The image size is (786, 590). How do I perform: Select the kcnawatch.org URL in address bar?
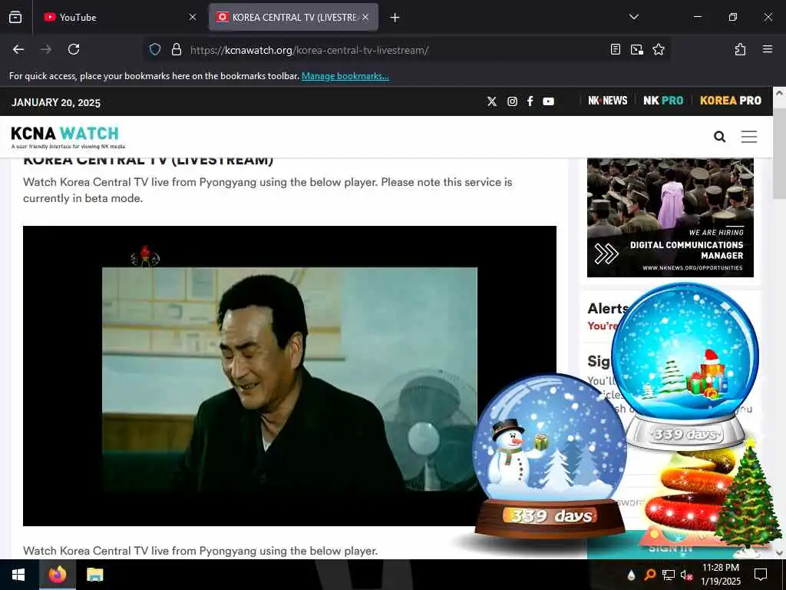[x=309, y=50]
